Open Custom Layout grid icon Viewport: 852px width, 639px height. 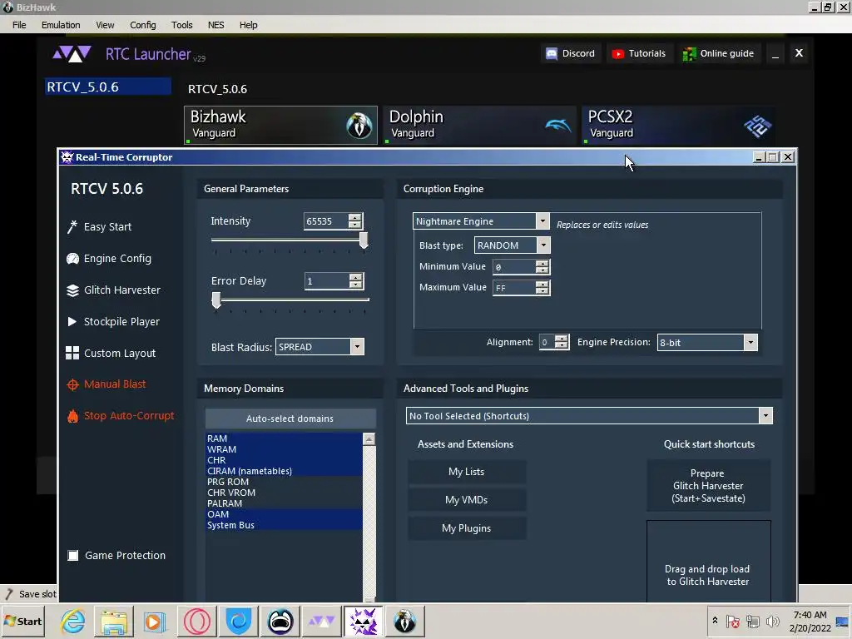point(72,353)
